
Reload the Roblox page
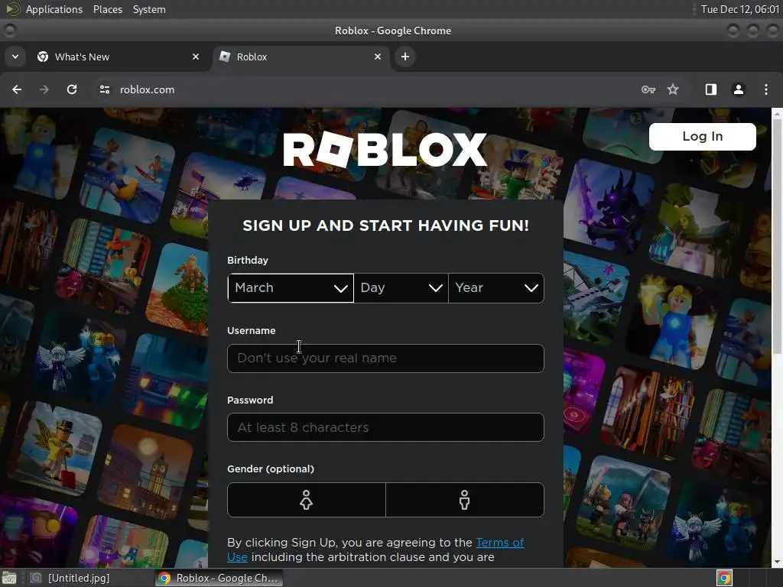tap(72, 89)
